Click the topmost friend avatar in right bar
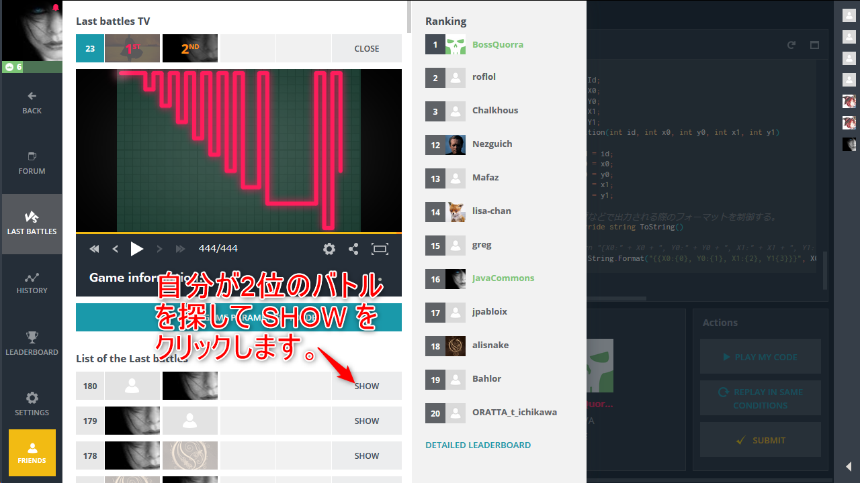 tap(849, 15)
